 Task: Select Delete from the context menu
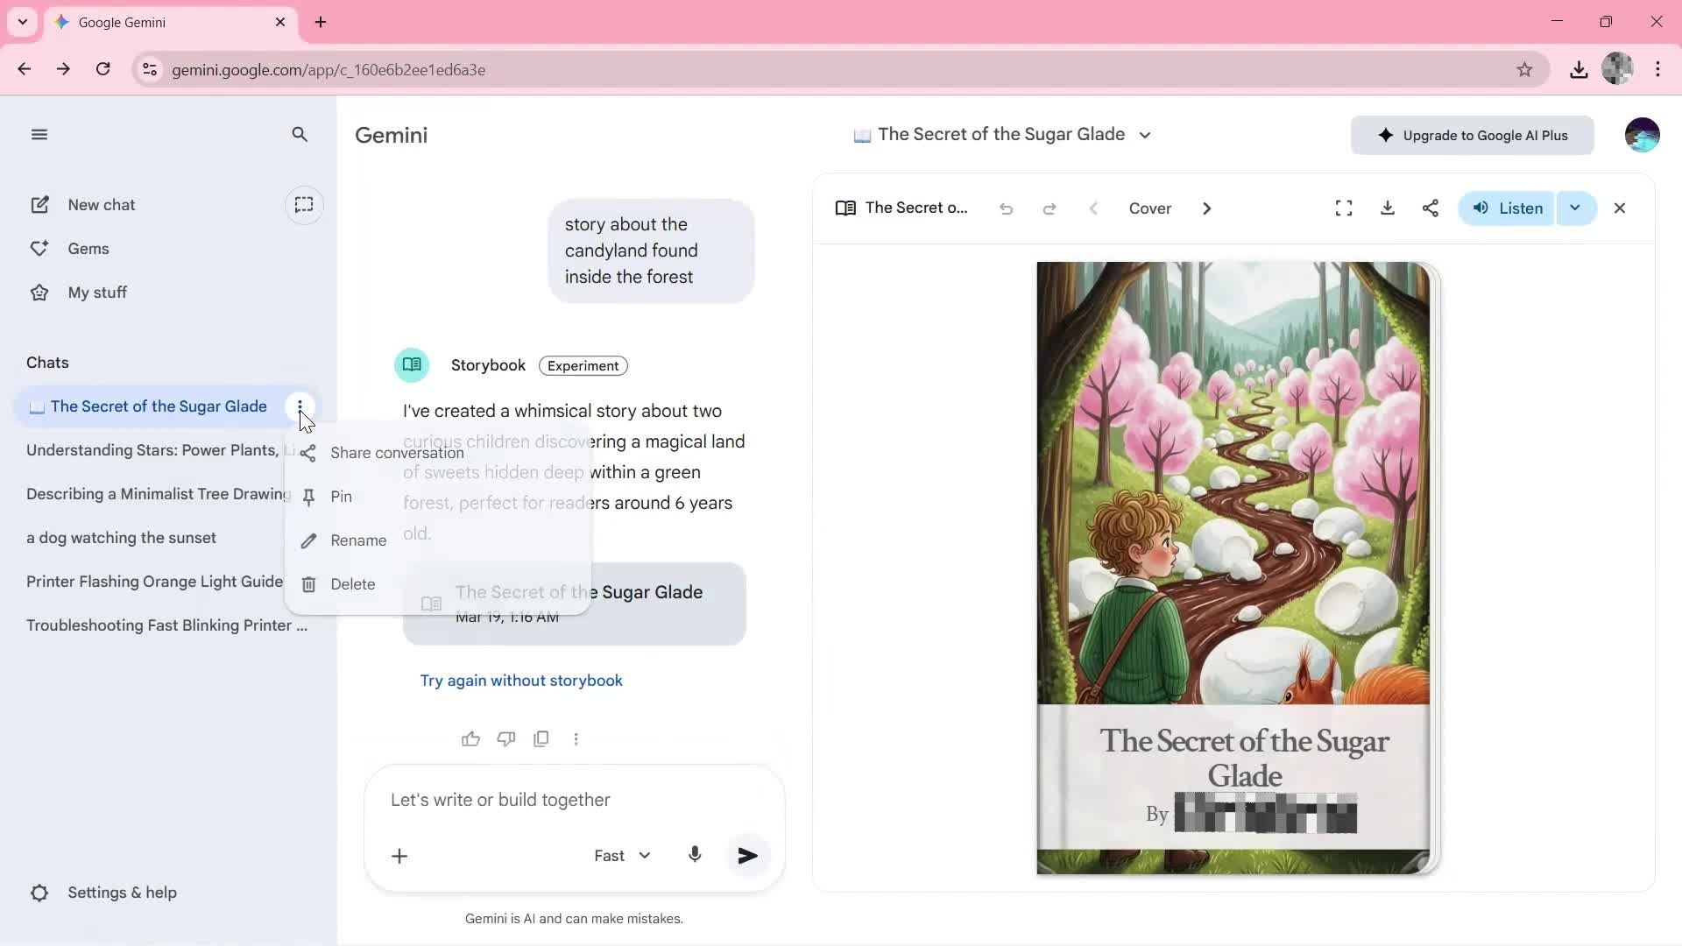tap(350, 584)
